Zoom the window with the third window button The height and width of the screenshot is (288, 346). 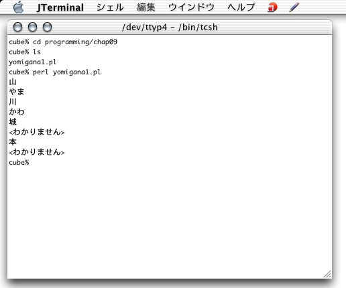tap(47, 27)
